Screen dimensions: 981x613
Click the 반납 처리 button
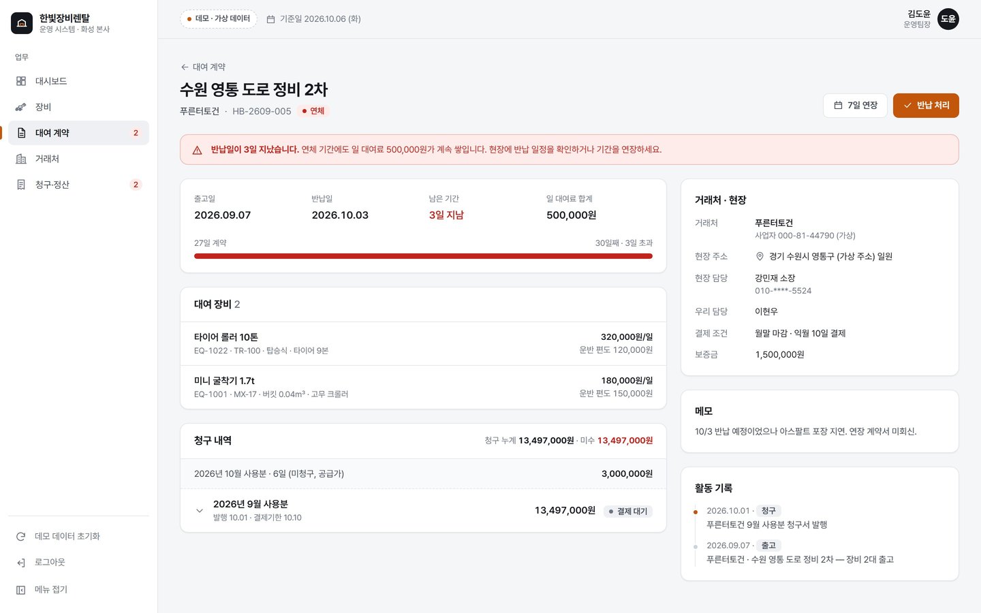tap(926, 106)
